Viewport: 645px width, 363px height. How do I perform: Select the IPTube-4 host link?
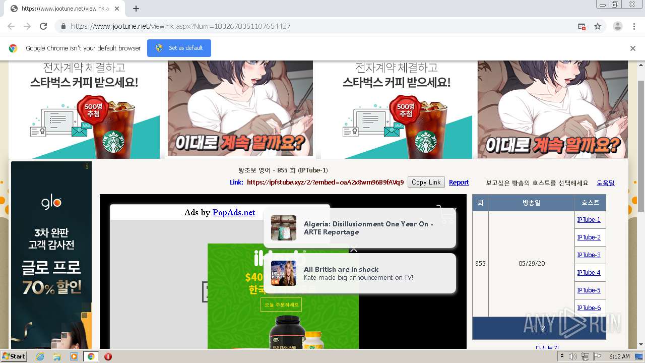tap(589, 273)
